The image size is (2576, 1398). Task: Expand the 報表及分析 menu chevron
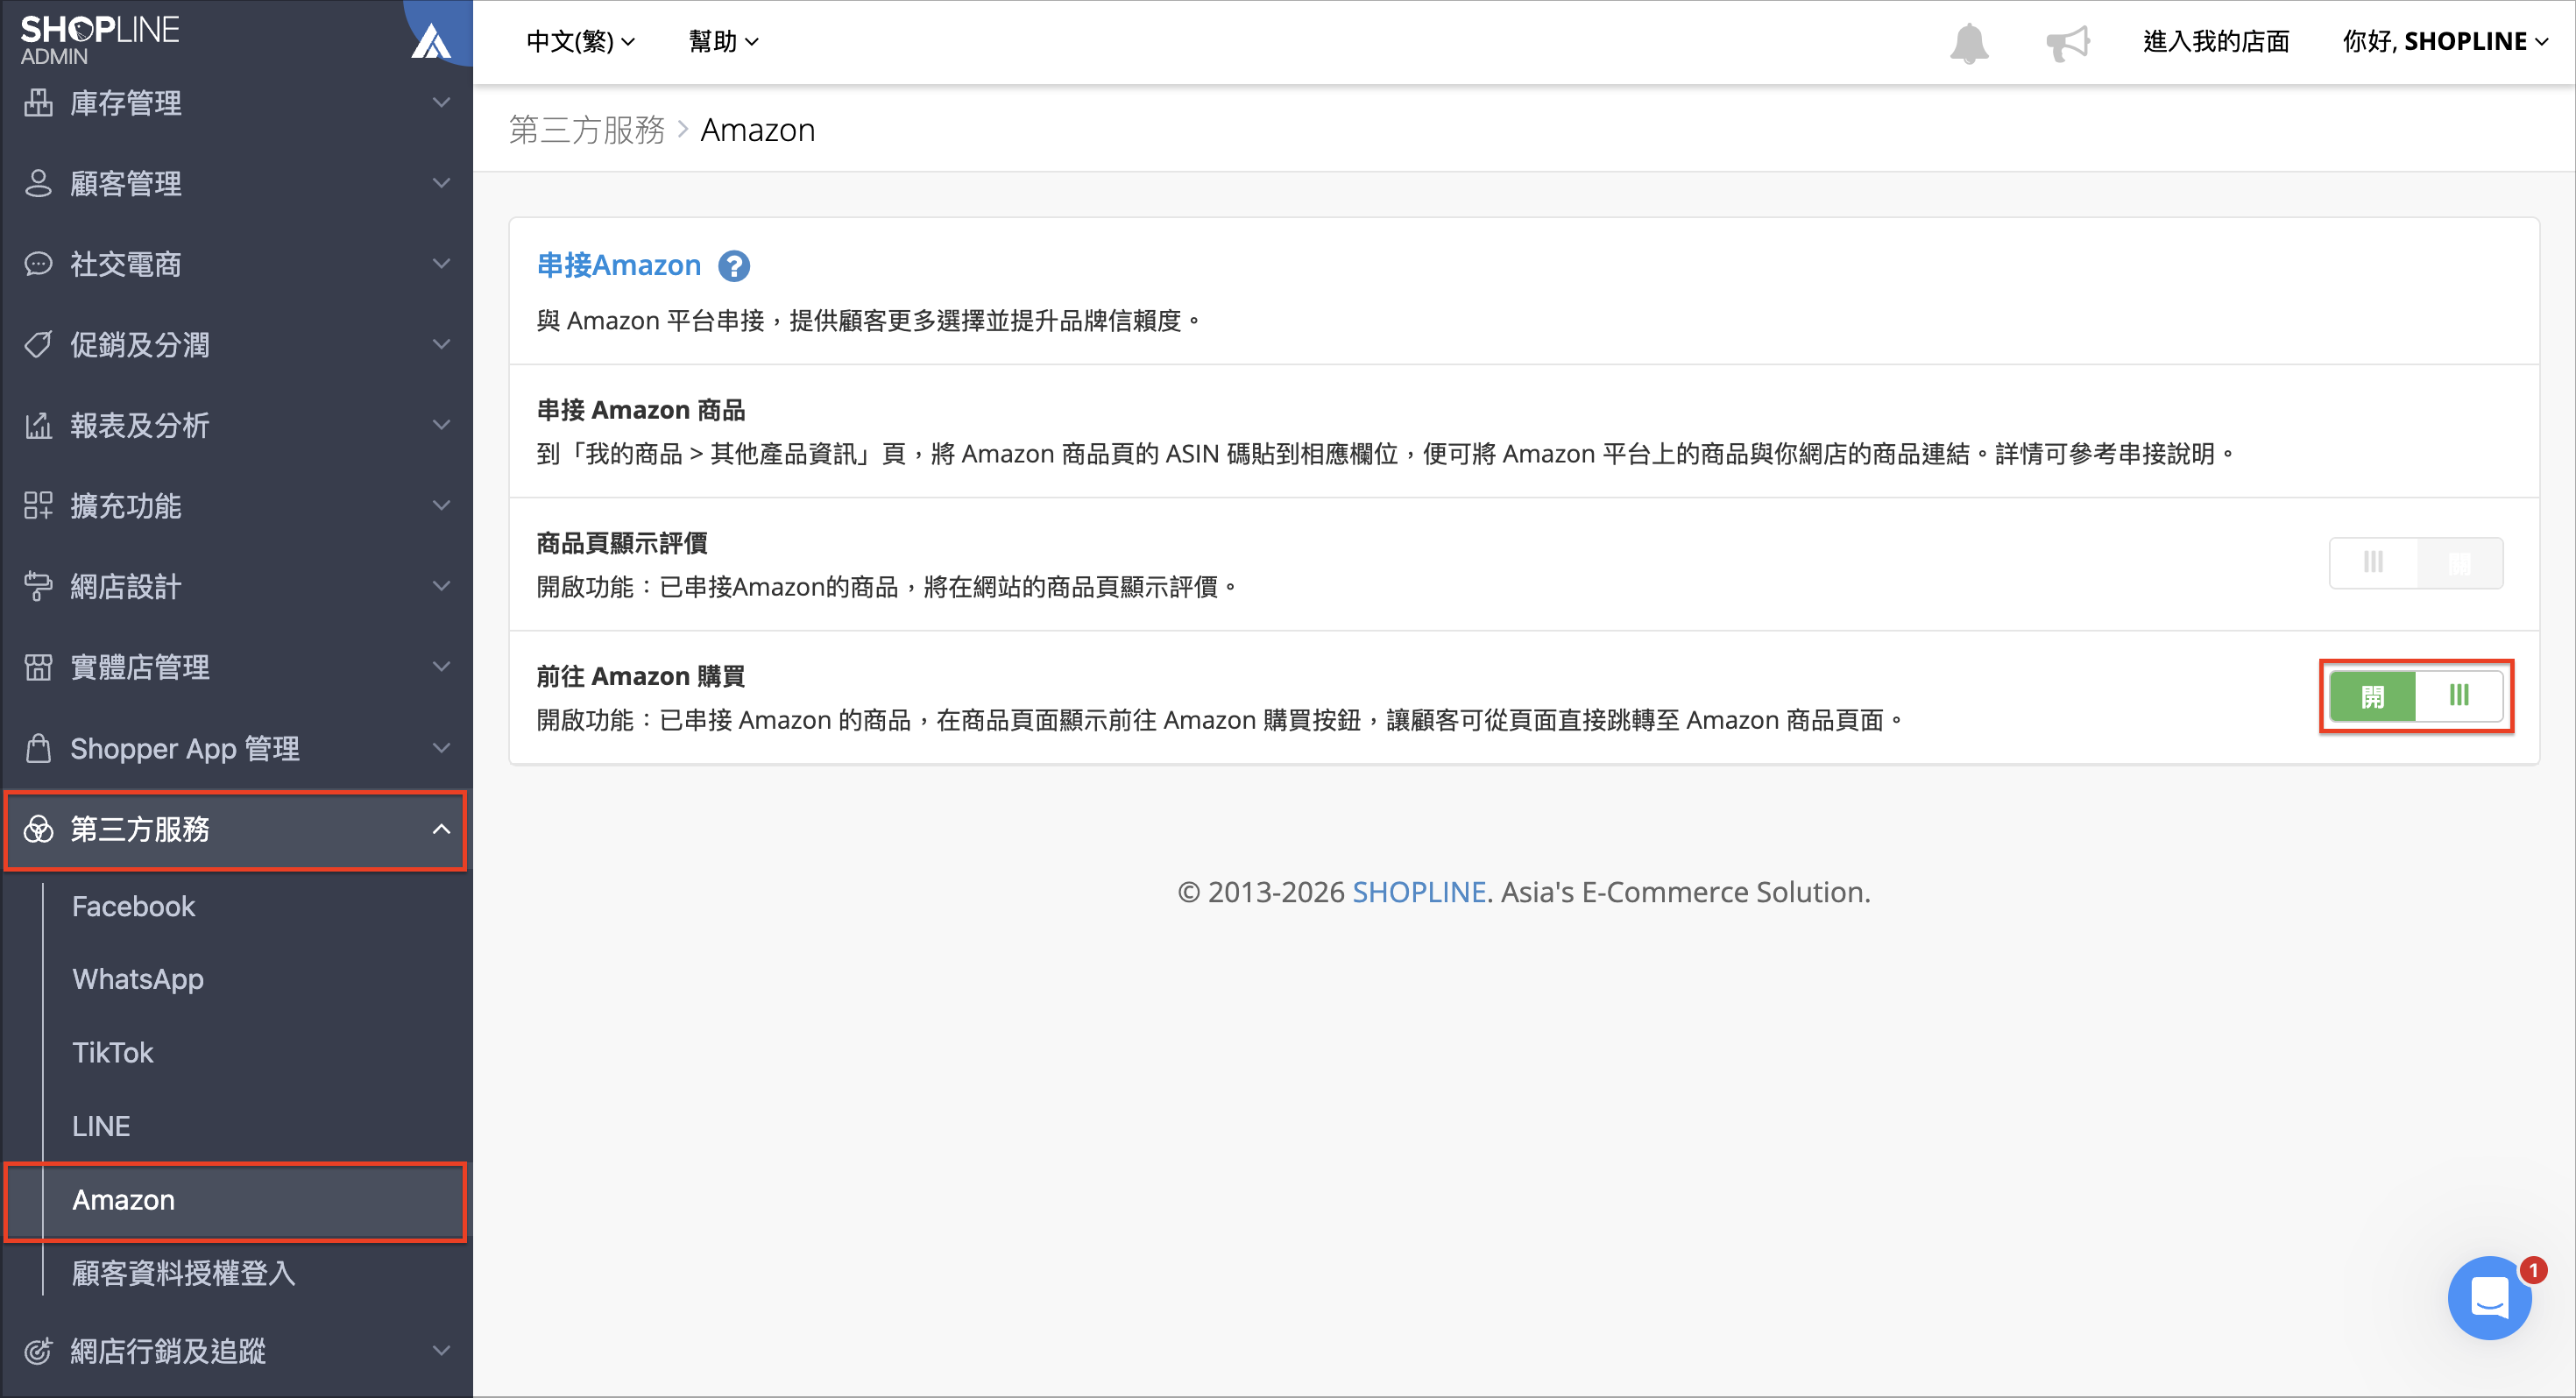[441, 426]
